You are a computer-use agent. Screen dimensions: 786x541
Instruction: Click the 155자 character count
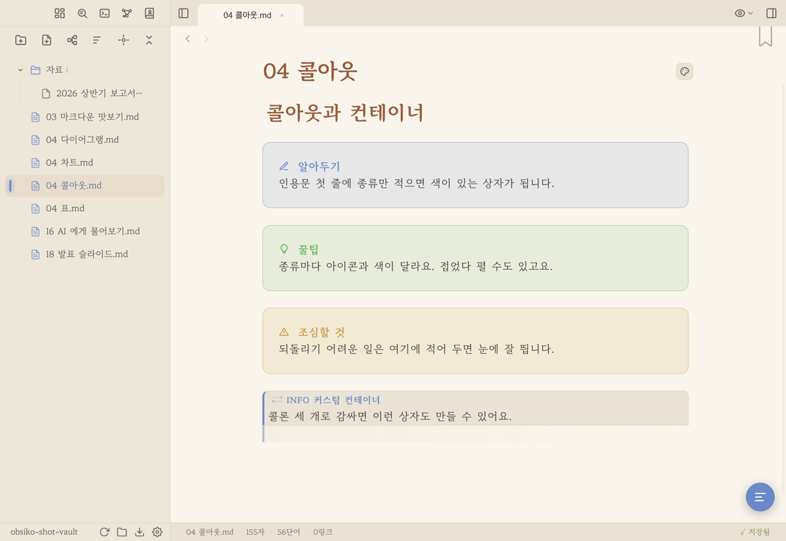tap(255, 532)
